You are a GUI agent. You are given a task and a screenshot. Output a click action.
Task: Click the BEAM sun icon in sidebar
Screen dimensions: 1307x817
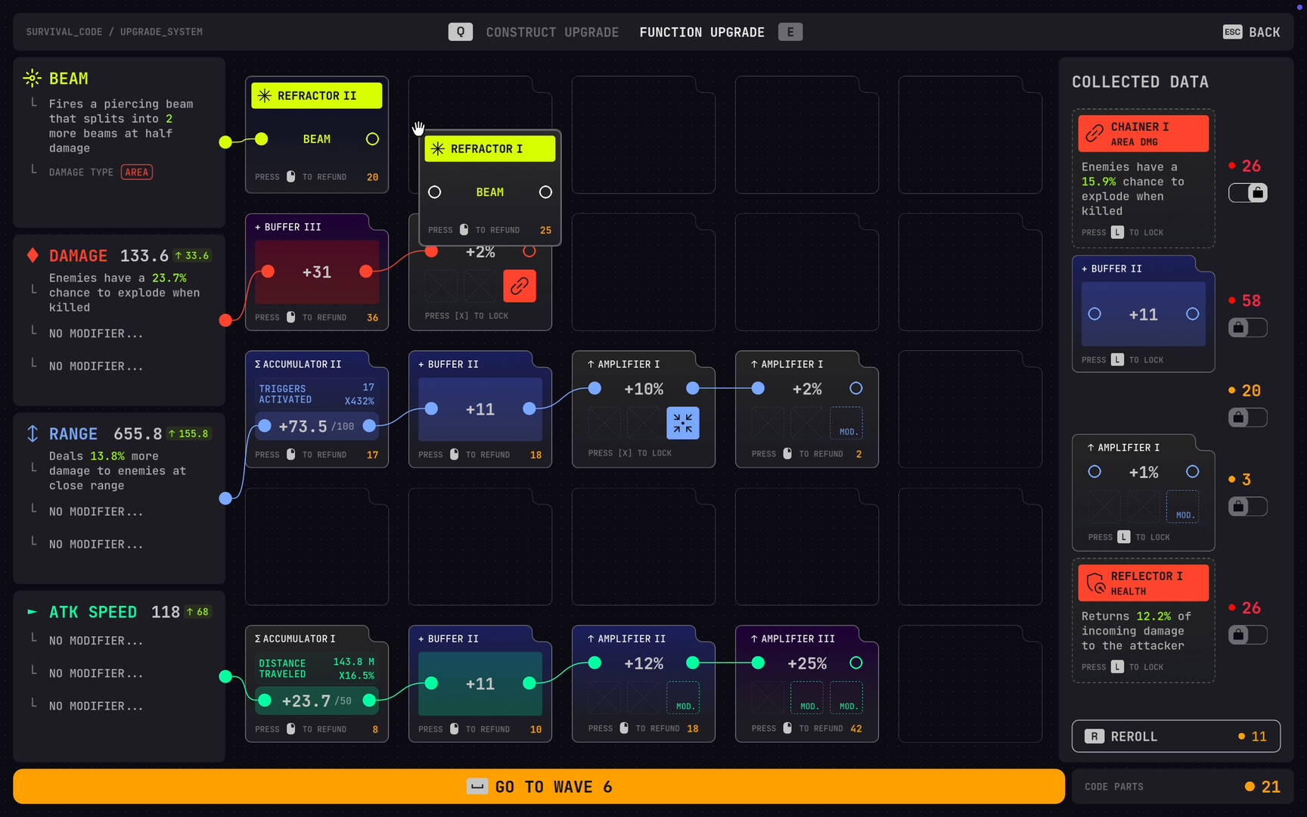pyautogui.click(x=32, y=78)
